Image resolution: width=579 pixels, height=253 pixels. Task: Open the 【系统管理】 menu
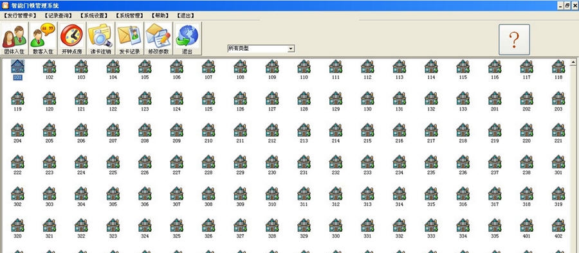(129, 15)
